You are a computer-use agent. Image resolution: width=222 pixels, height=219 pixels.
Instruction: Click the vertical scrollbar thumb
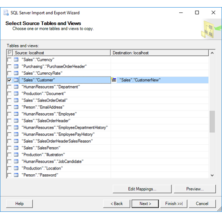(212, 121)
